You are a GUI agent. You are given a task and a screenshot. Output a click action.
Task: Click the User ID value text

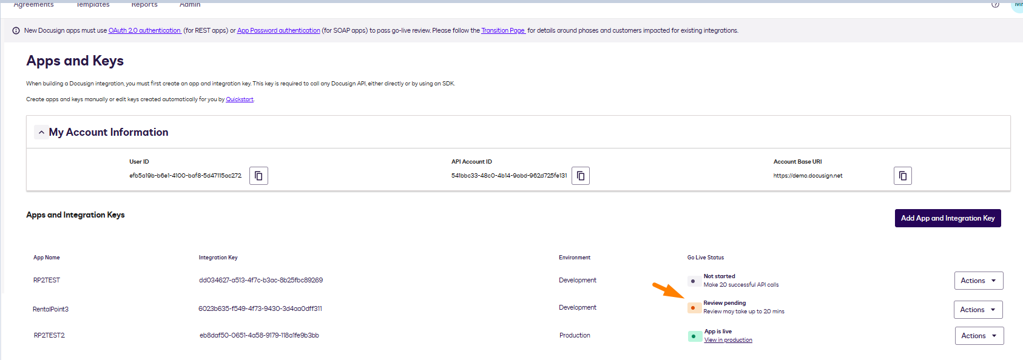(x=185, y=176)
